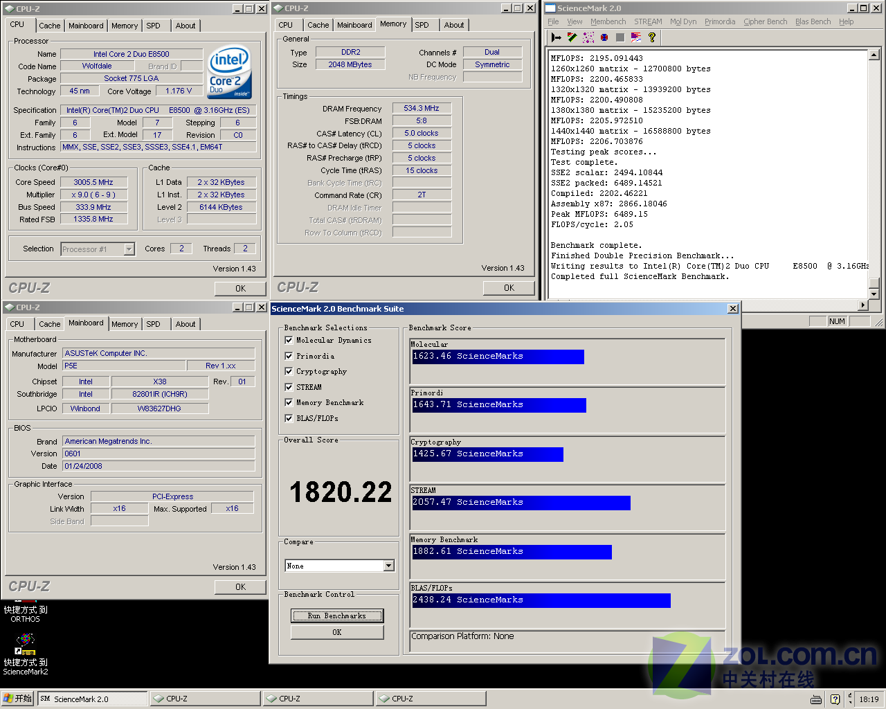
Task: Click the purple molecule dots toolbar icon
Action: pyautogui.click(x=588, y=37)
